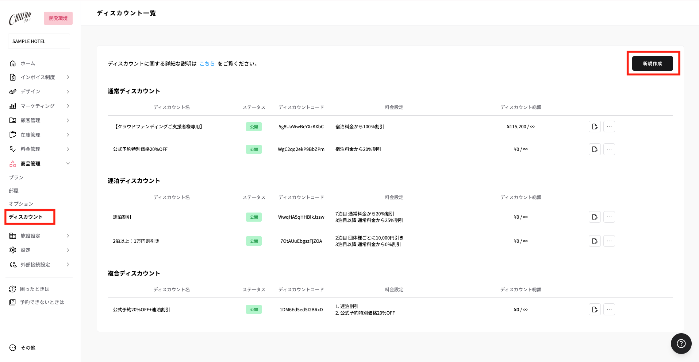699x362 pixels.
Task: Click the SAMPLE HOTEL selector field
Action: click(x=39, y=41)
